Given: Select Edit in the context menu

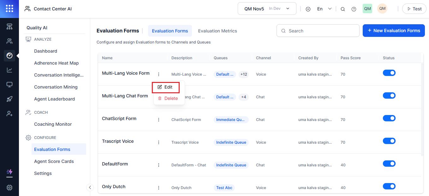Looking at the screenshot, I should [x=165, y=87].
